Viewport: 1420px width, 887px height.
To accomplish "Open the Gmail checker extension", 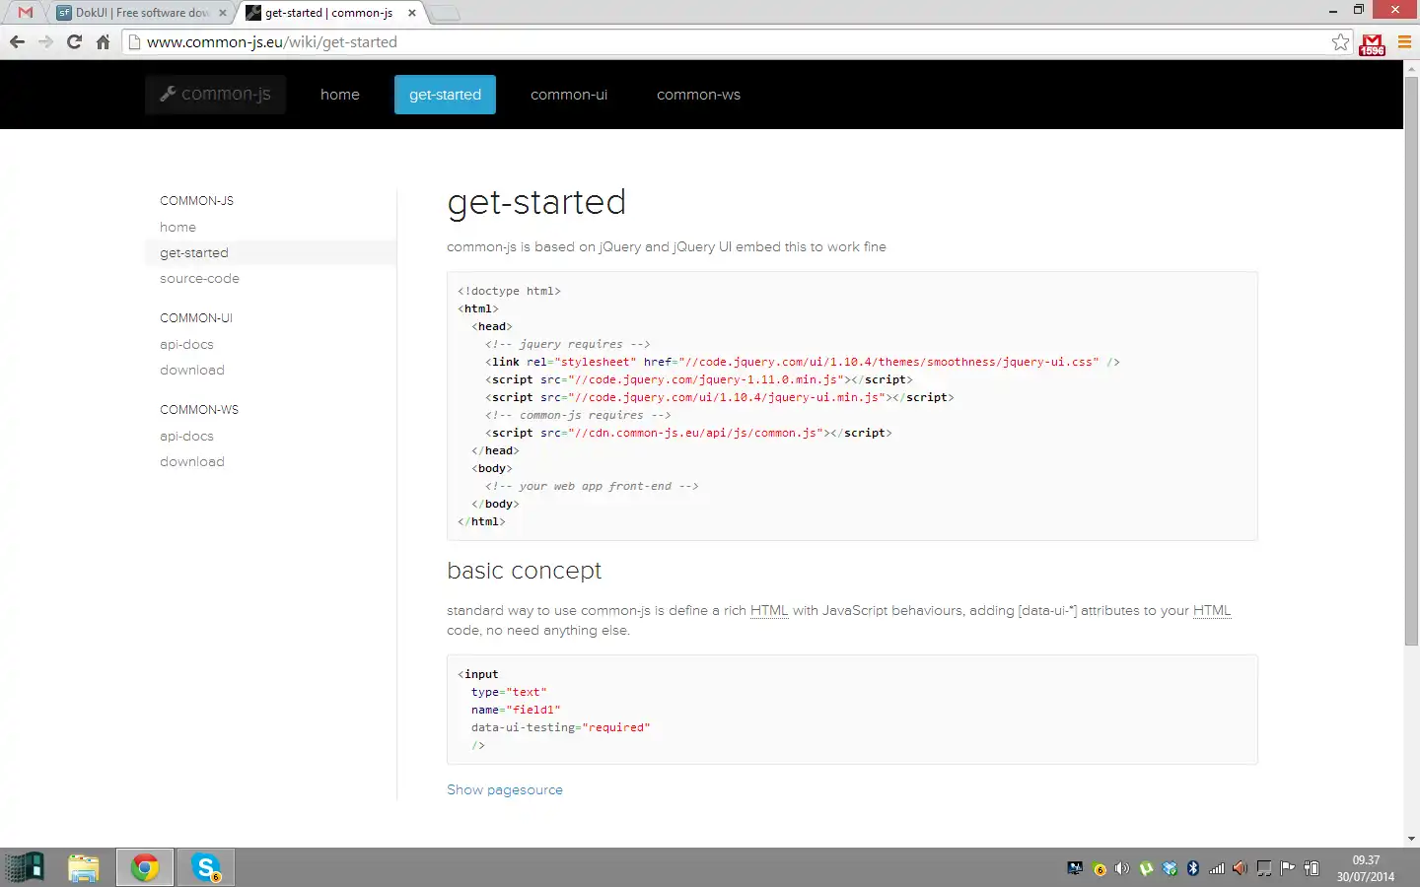I will 1372,43.
